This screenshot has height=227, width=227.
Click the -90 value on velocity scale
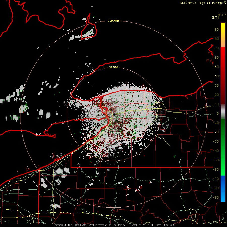[x=216, y=197]
